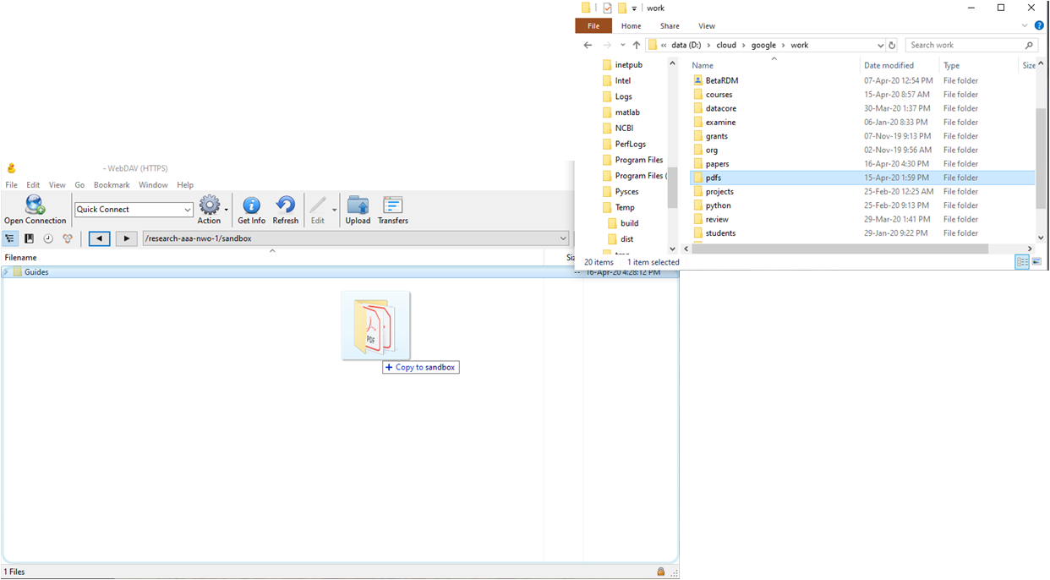Sort by the Date modified column header
This screenshot has width=1050, height=580.
pyautogui.click(x=889, y=65)
